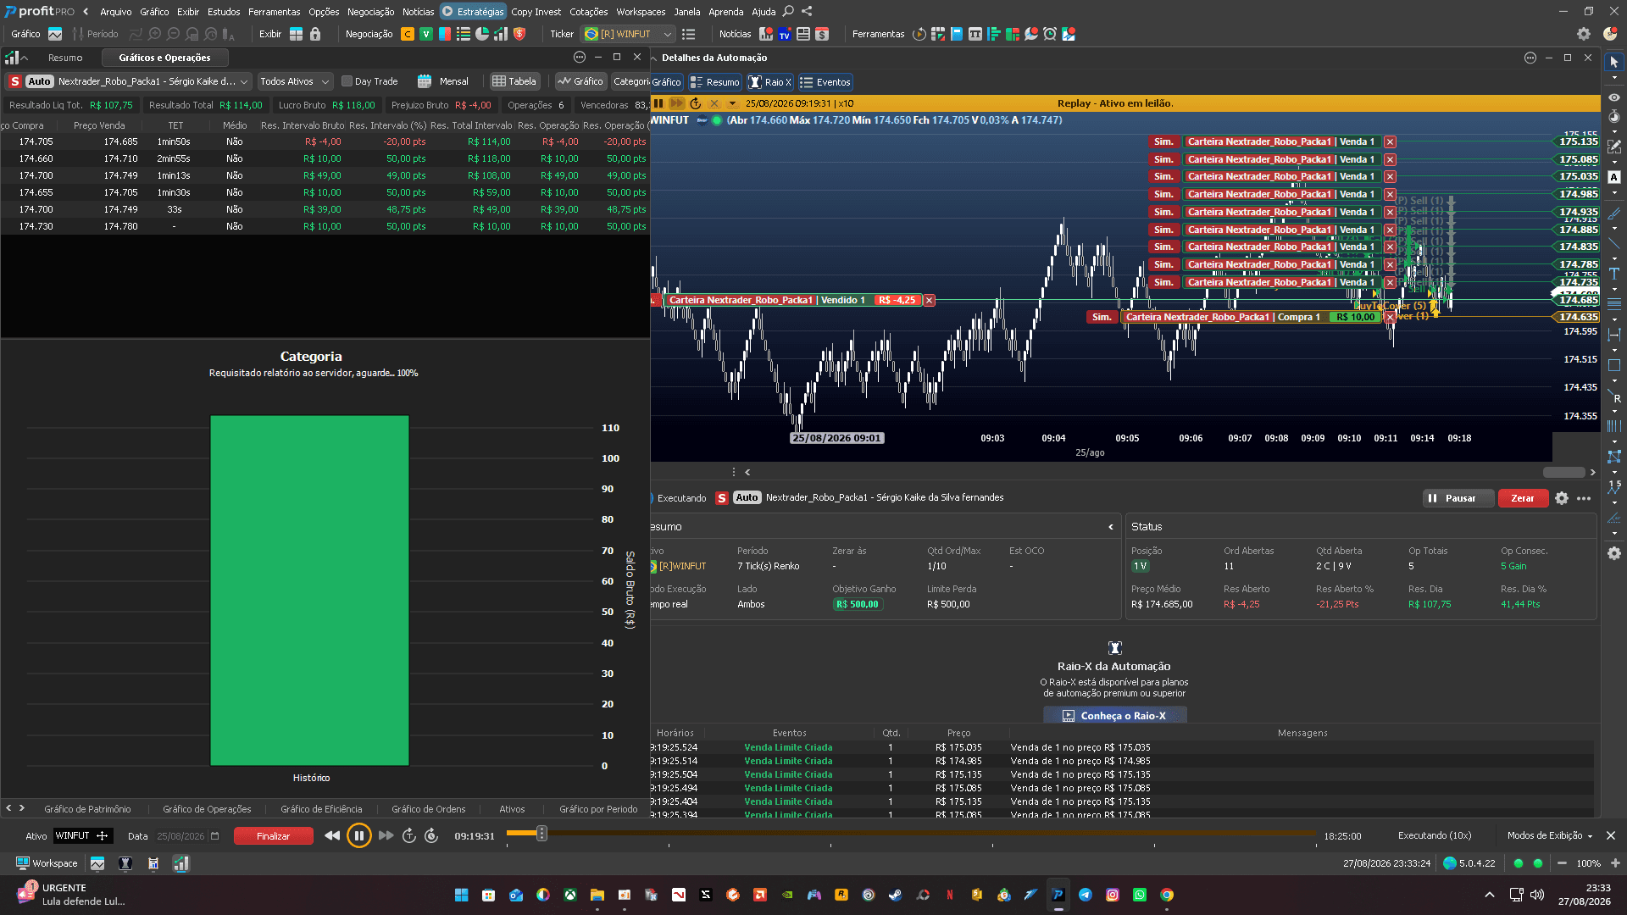
Task: Select the Gráfico de Patrimônio tab
Action: (87, 809)
